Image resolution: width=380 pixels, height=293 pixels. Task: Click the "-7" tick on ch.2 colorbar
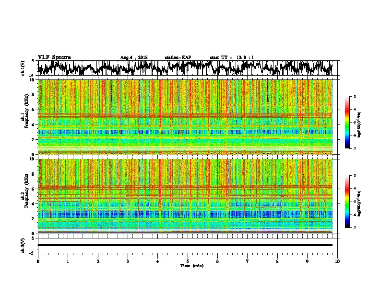(354, 228)
